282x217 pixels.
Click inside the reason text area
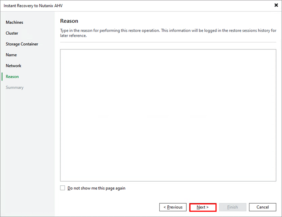[168, 115]
